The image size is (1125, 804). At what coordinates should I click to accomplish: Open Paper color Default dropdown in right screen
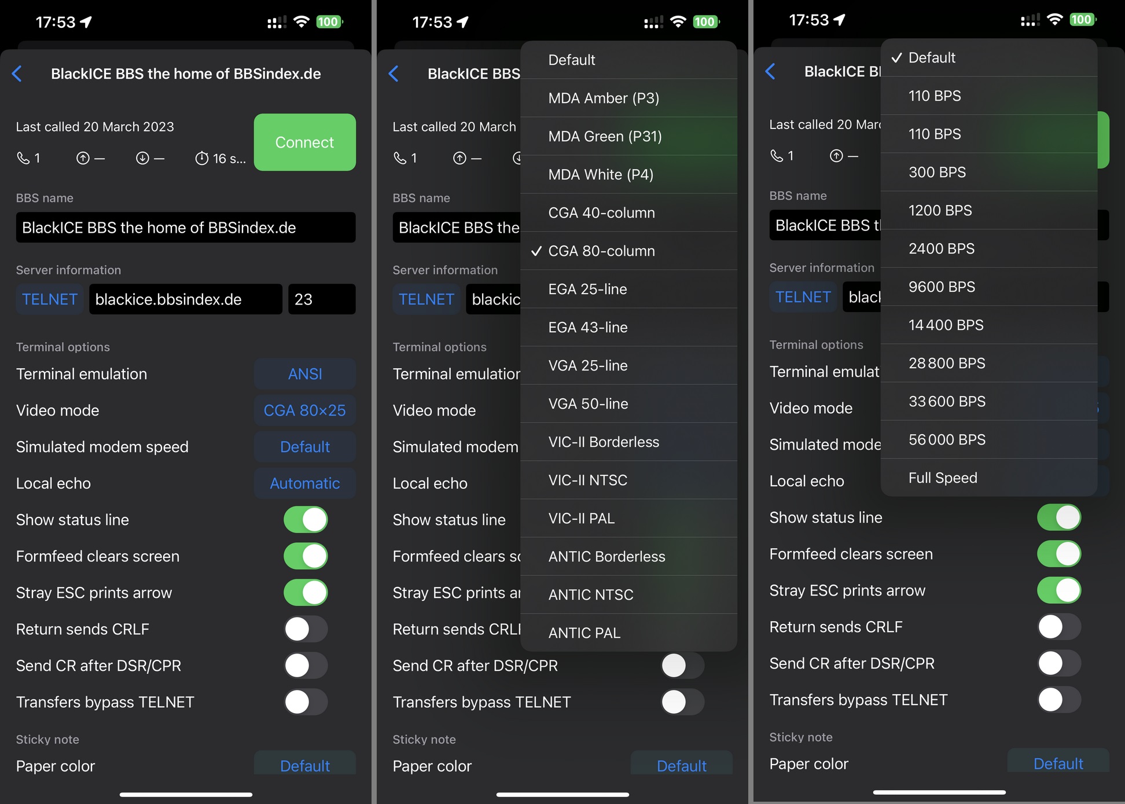(x=1058, y=762)
